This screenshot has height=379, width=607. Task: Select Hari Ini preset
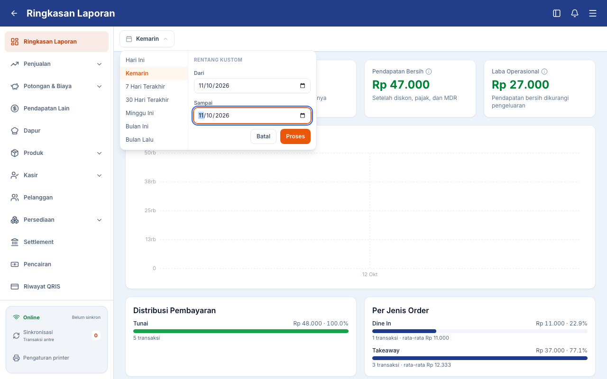click(x=154, y=60)
